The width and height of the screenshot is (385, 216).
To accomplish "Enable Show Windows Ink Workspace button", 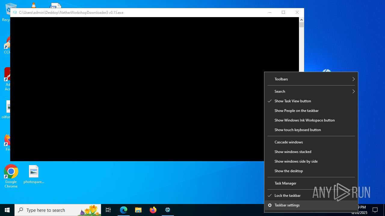I will point(311,120).
